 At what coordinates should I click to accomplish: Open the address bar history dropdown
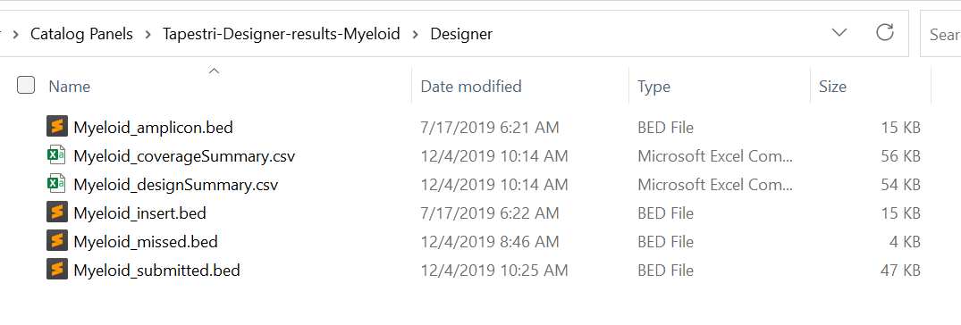click(x=839, y=33)
